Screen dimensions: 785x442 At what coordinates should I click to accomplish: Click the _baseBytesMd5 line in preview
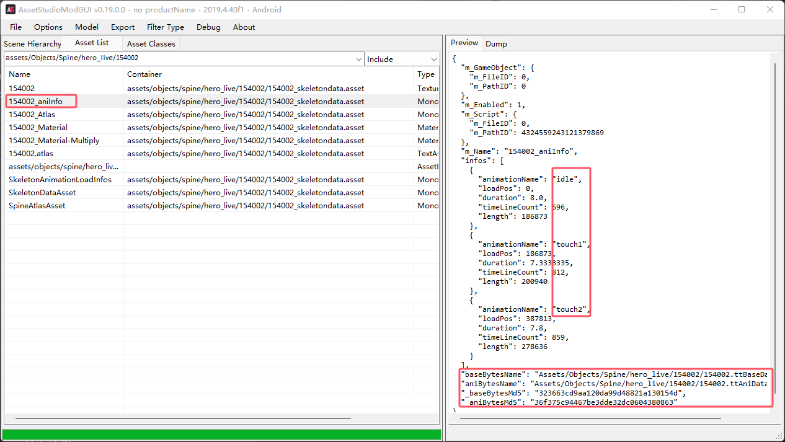pyautogui.click(x=574, y=393)
